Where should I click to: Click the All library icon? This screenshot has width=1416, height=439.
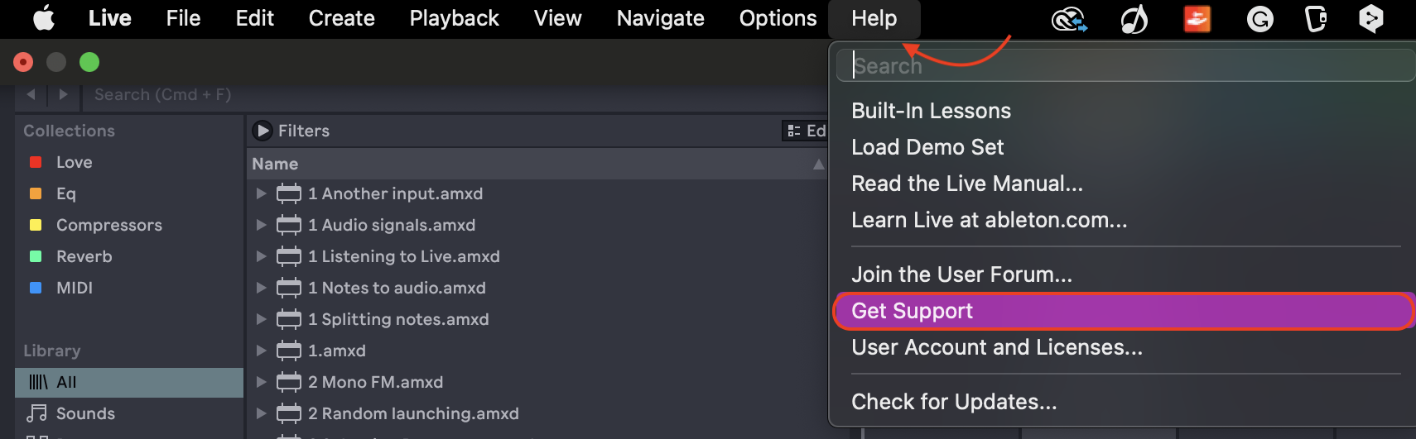point(39,382)
